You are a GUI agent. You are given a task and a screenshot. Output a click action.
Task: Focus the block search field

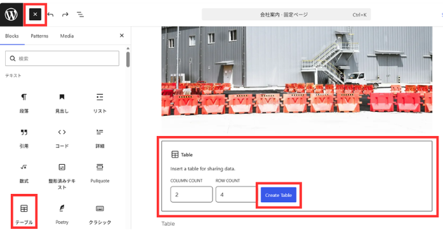[62, 58]
